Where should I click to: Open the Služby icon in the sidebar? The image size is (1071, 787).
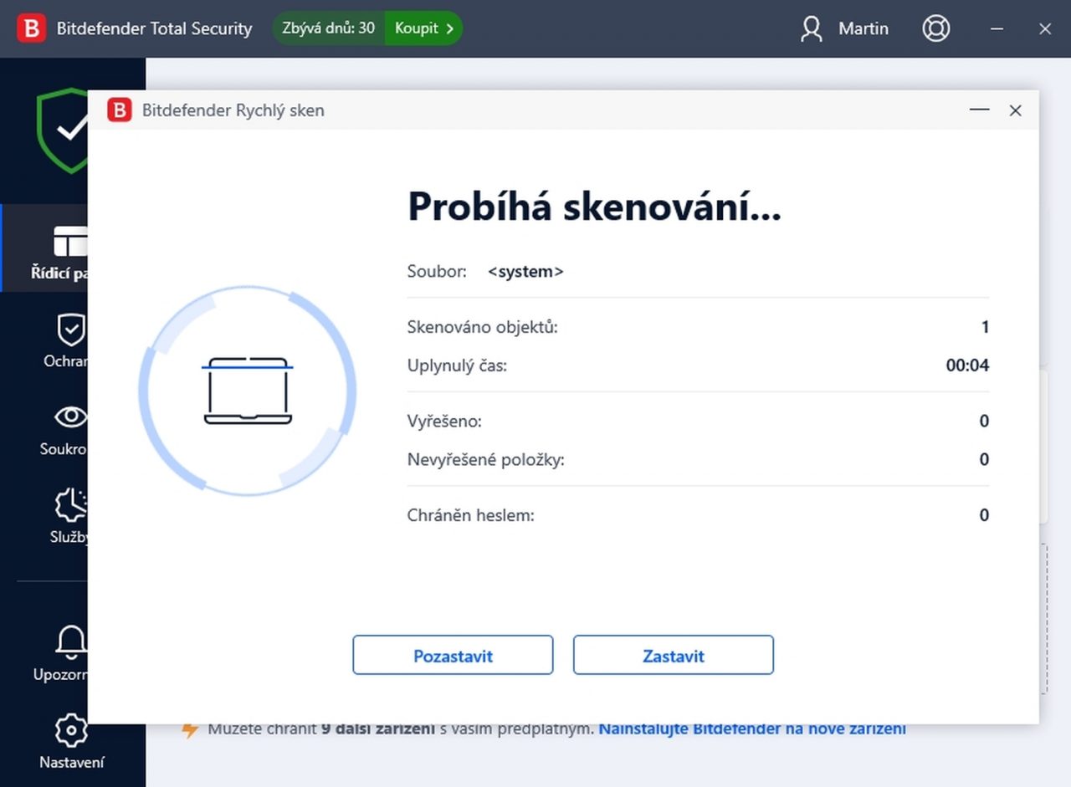pyautogui.click(x=70, y=506)
